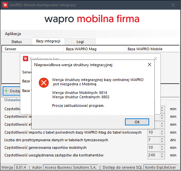The height and width of the screenshot is (171, 181).
Task: Click up arrow of first Częstotliwość spinner row
Action: (162, 107)
